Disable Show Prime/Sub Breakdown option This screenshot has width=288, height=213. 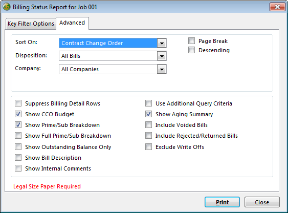pyautogui.click(x=18, y=125)
